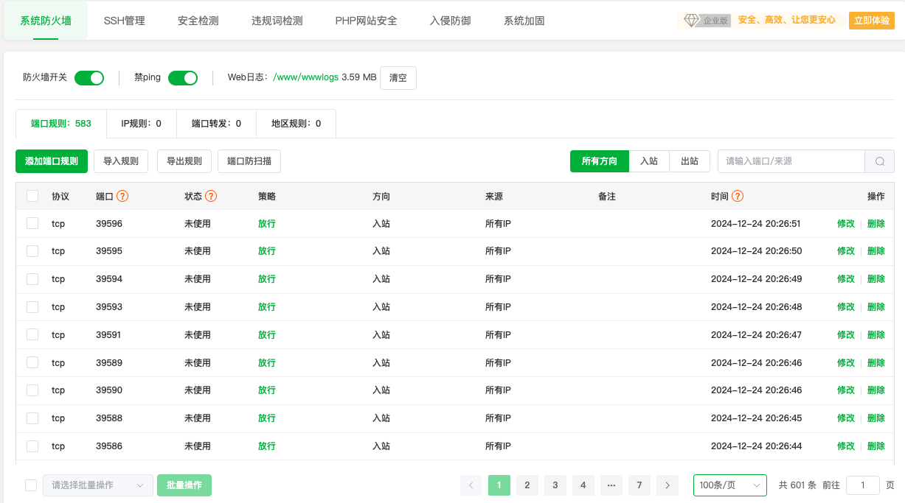Go to the 违规词检测 tab
Screen dimensions: 905x503
[x=277, y=21]
